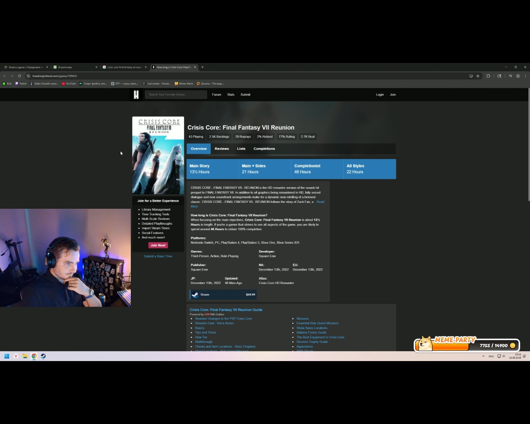The height and width of the screenshot is (424, 530).
Task: Click the Join Now! button
Action: point(158,246)
